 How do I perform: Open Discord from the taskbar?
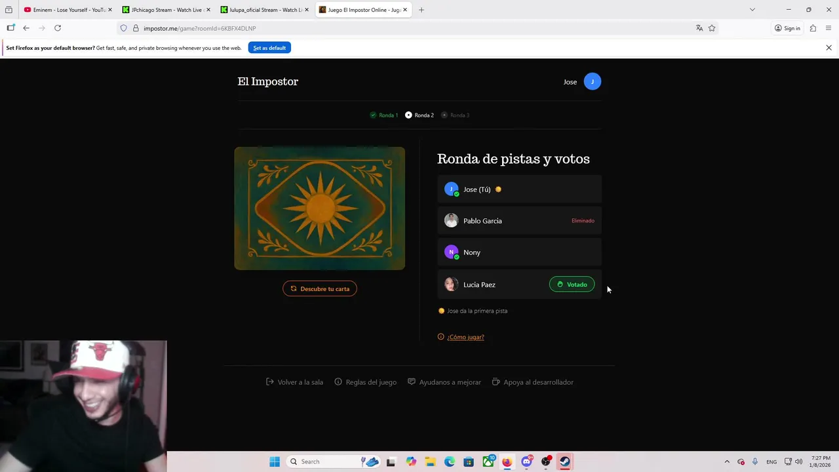(526, 462)
